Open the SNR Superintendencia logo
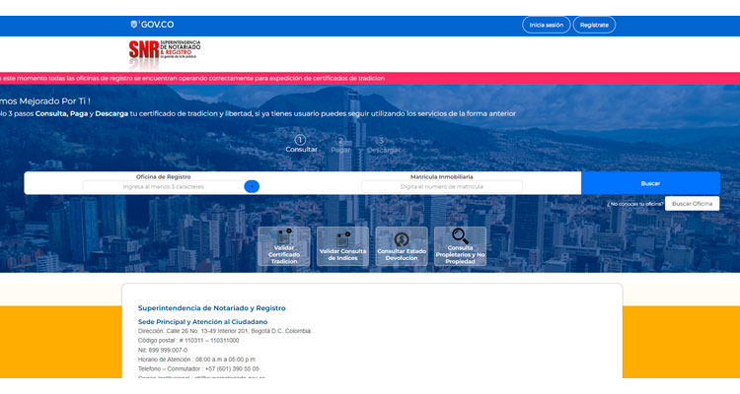740x394 pixels. [x=164, y=55]
